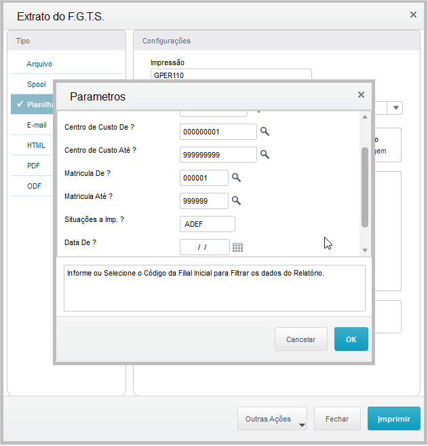This screenshot has width=428, height=446.
Task: Expand the dropdown arrow in Configurações
Action: tap(396, 108)
